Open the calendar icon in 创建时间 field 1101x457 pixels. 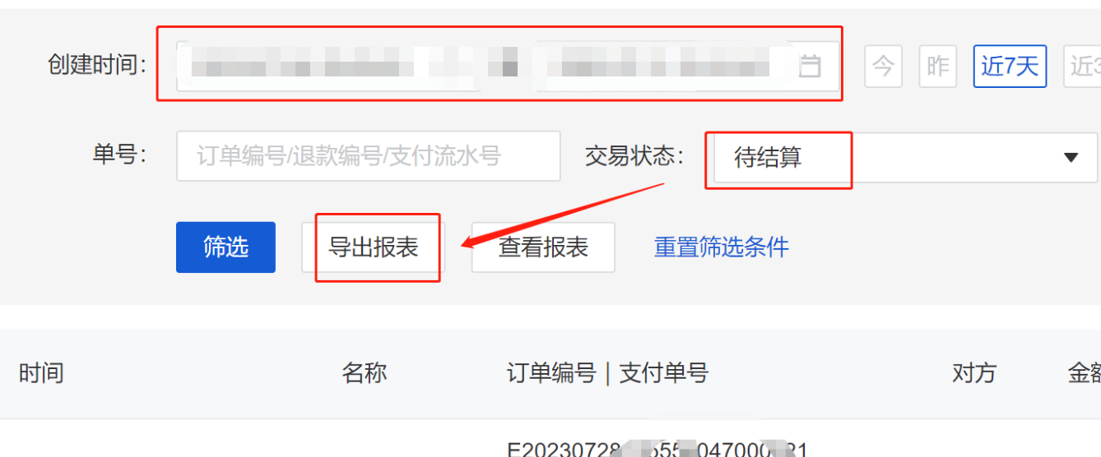click(x=811, y=66)
